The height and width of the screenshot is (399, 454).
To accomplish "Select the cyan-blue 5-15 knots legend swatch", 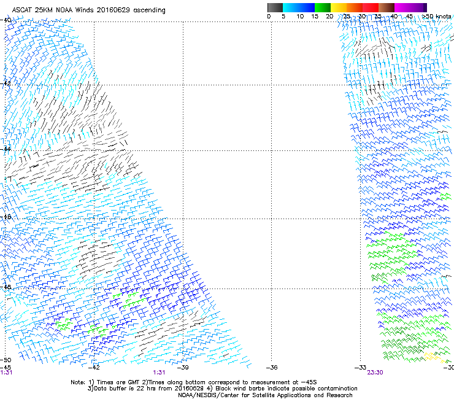I will pyautogui.click(x=299, y=7).
